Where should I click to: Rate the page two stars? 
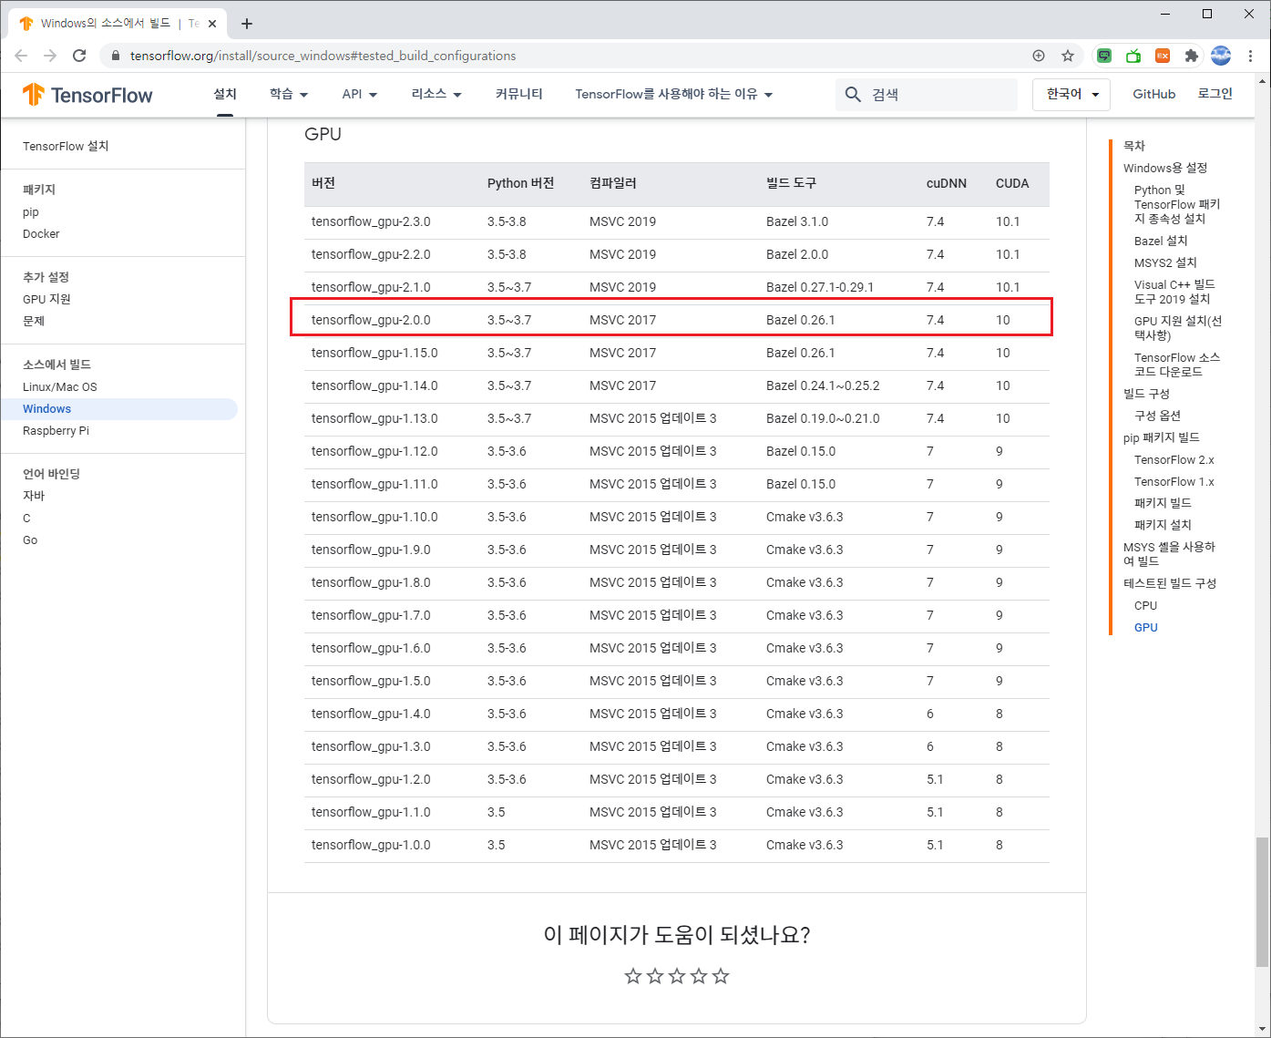click(655, 976)
